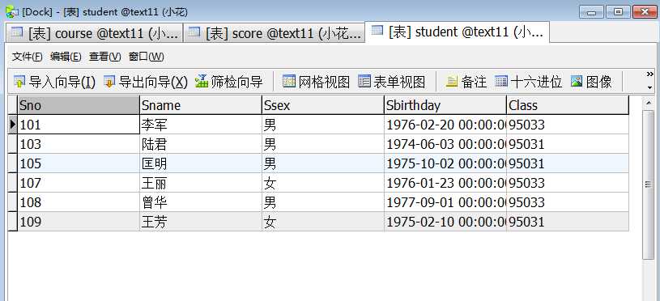Viewport: 660px width, 301px height.
Task: Click birthday cell 1976-01-23
Action: [445, 182]
